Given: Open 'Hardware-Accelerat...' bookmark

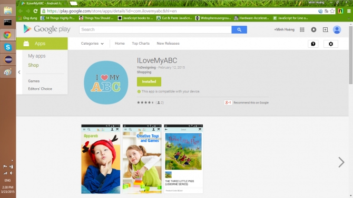Looking at the screenshot, I should click(252, 18).
